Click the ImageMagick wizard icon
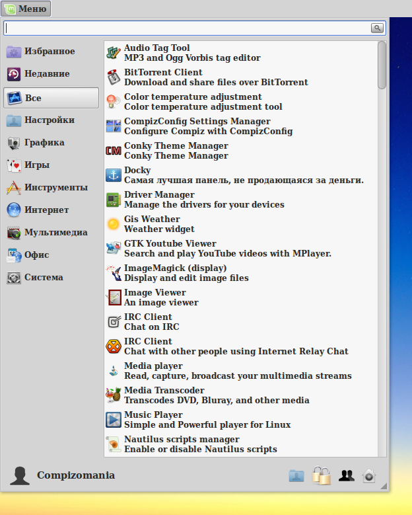This screenshot has width=412, height=515. 114,273
